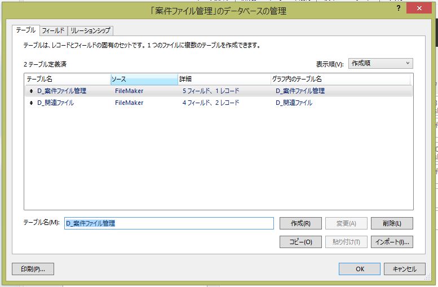Click the 詳細 column header
The width and height of the screenshot is (438, 287).
(224, 79)
